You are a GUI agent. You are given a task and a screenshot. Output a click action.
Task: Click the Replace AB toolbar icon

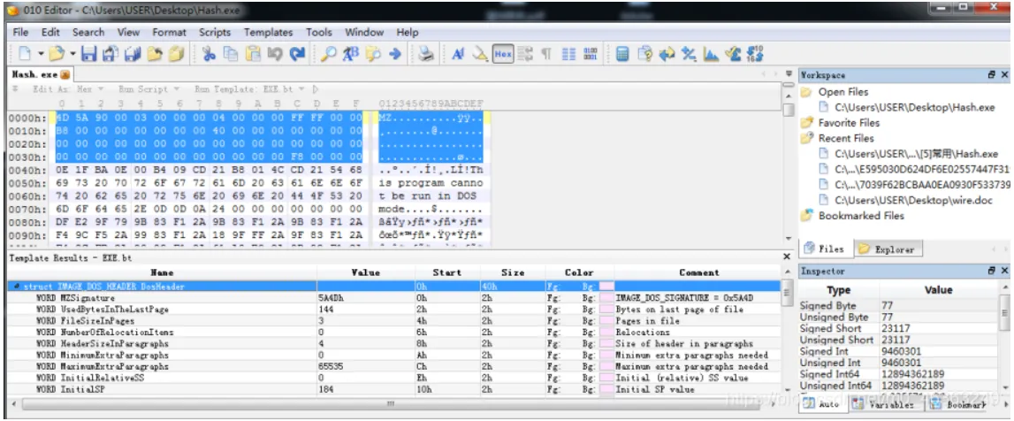(x=350, y=54)
